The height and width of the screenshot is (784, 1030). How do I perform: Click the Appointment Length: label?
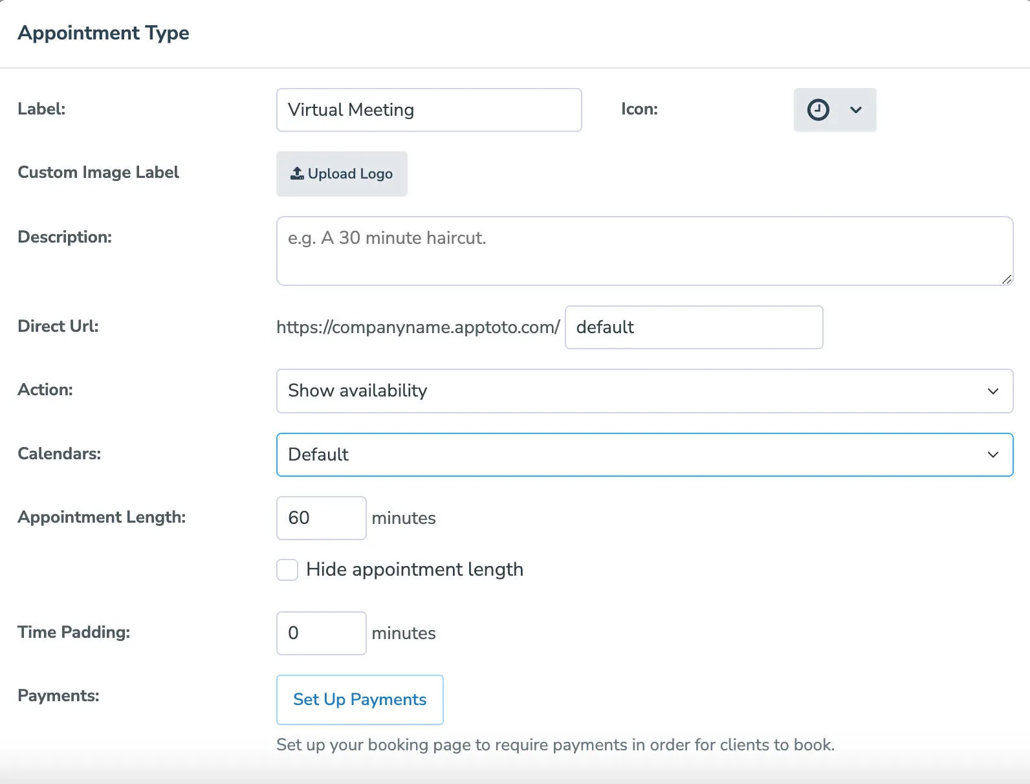(x=102, y=517)
